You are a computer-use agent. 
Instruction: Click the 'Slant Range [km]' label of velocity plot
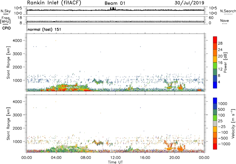(x=9, y=123)
